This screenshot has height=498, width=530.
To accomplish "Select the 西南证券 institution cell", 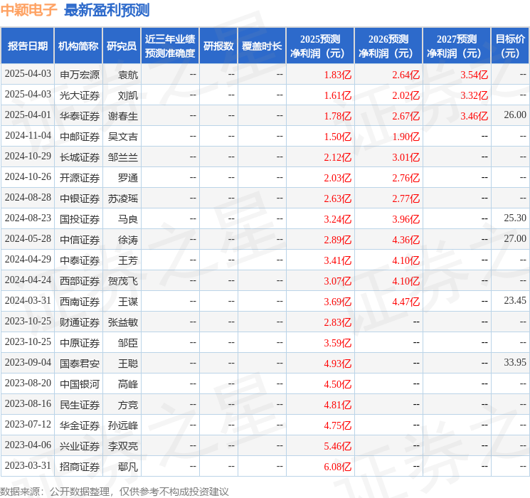I will [x=80, y=302].
